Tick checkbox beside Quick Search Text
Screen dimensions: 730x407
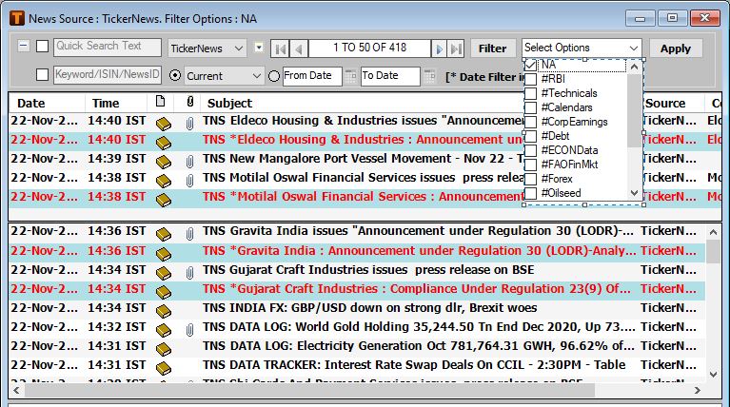pyautogui.click(x=43, y=46)
